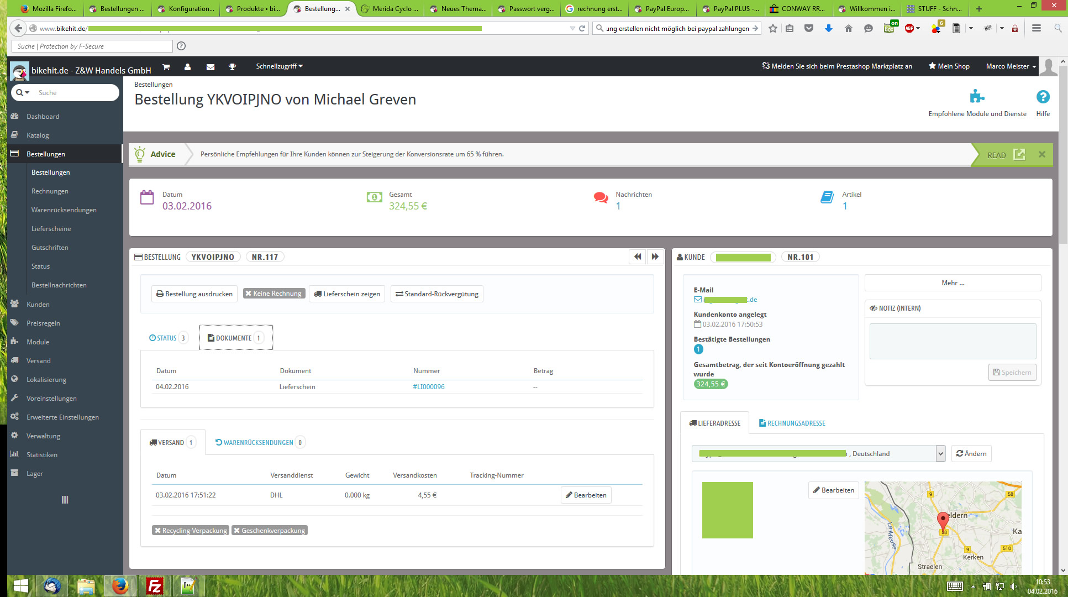Viewport: 1068px width, 597px height.
Task: Launch FileZilla from the Windows taskbar
Action: pyautogui.click(x=155, y=586)
